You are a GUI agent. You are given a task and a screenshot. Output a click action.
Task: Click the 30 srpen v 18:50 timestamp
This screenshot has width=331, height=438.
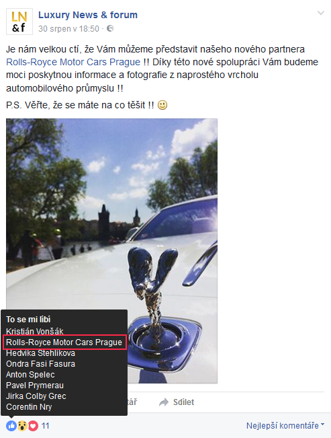click(68, 29)
